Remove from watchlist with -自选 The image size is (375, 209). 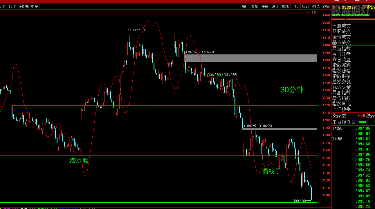click(x=315, y=6)
